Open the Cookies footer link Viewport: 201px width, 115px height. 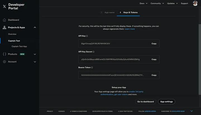pyautogui.click(x=61, y=111)
